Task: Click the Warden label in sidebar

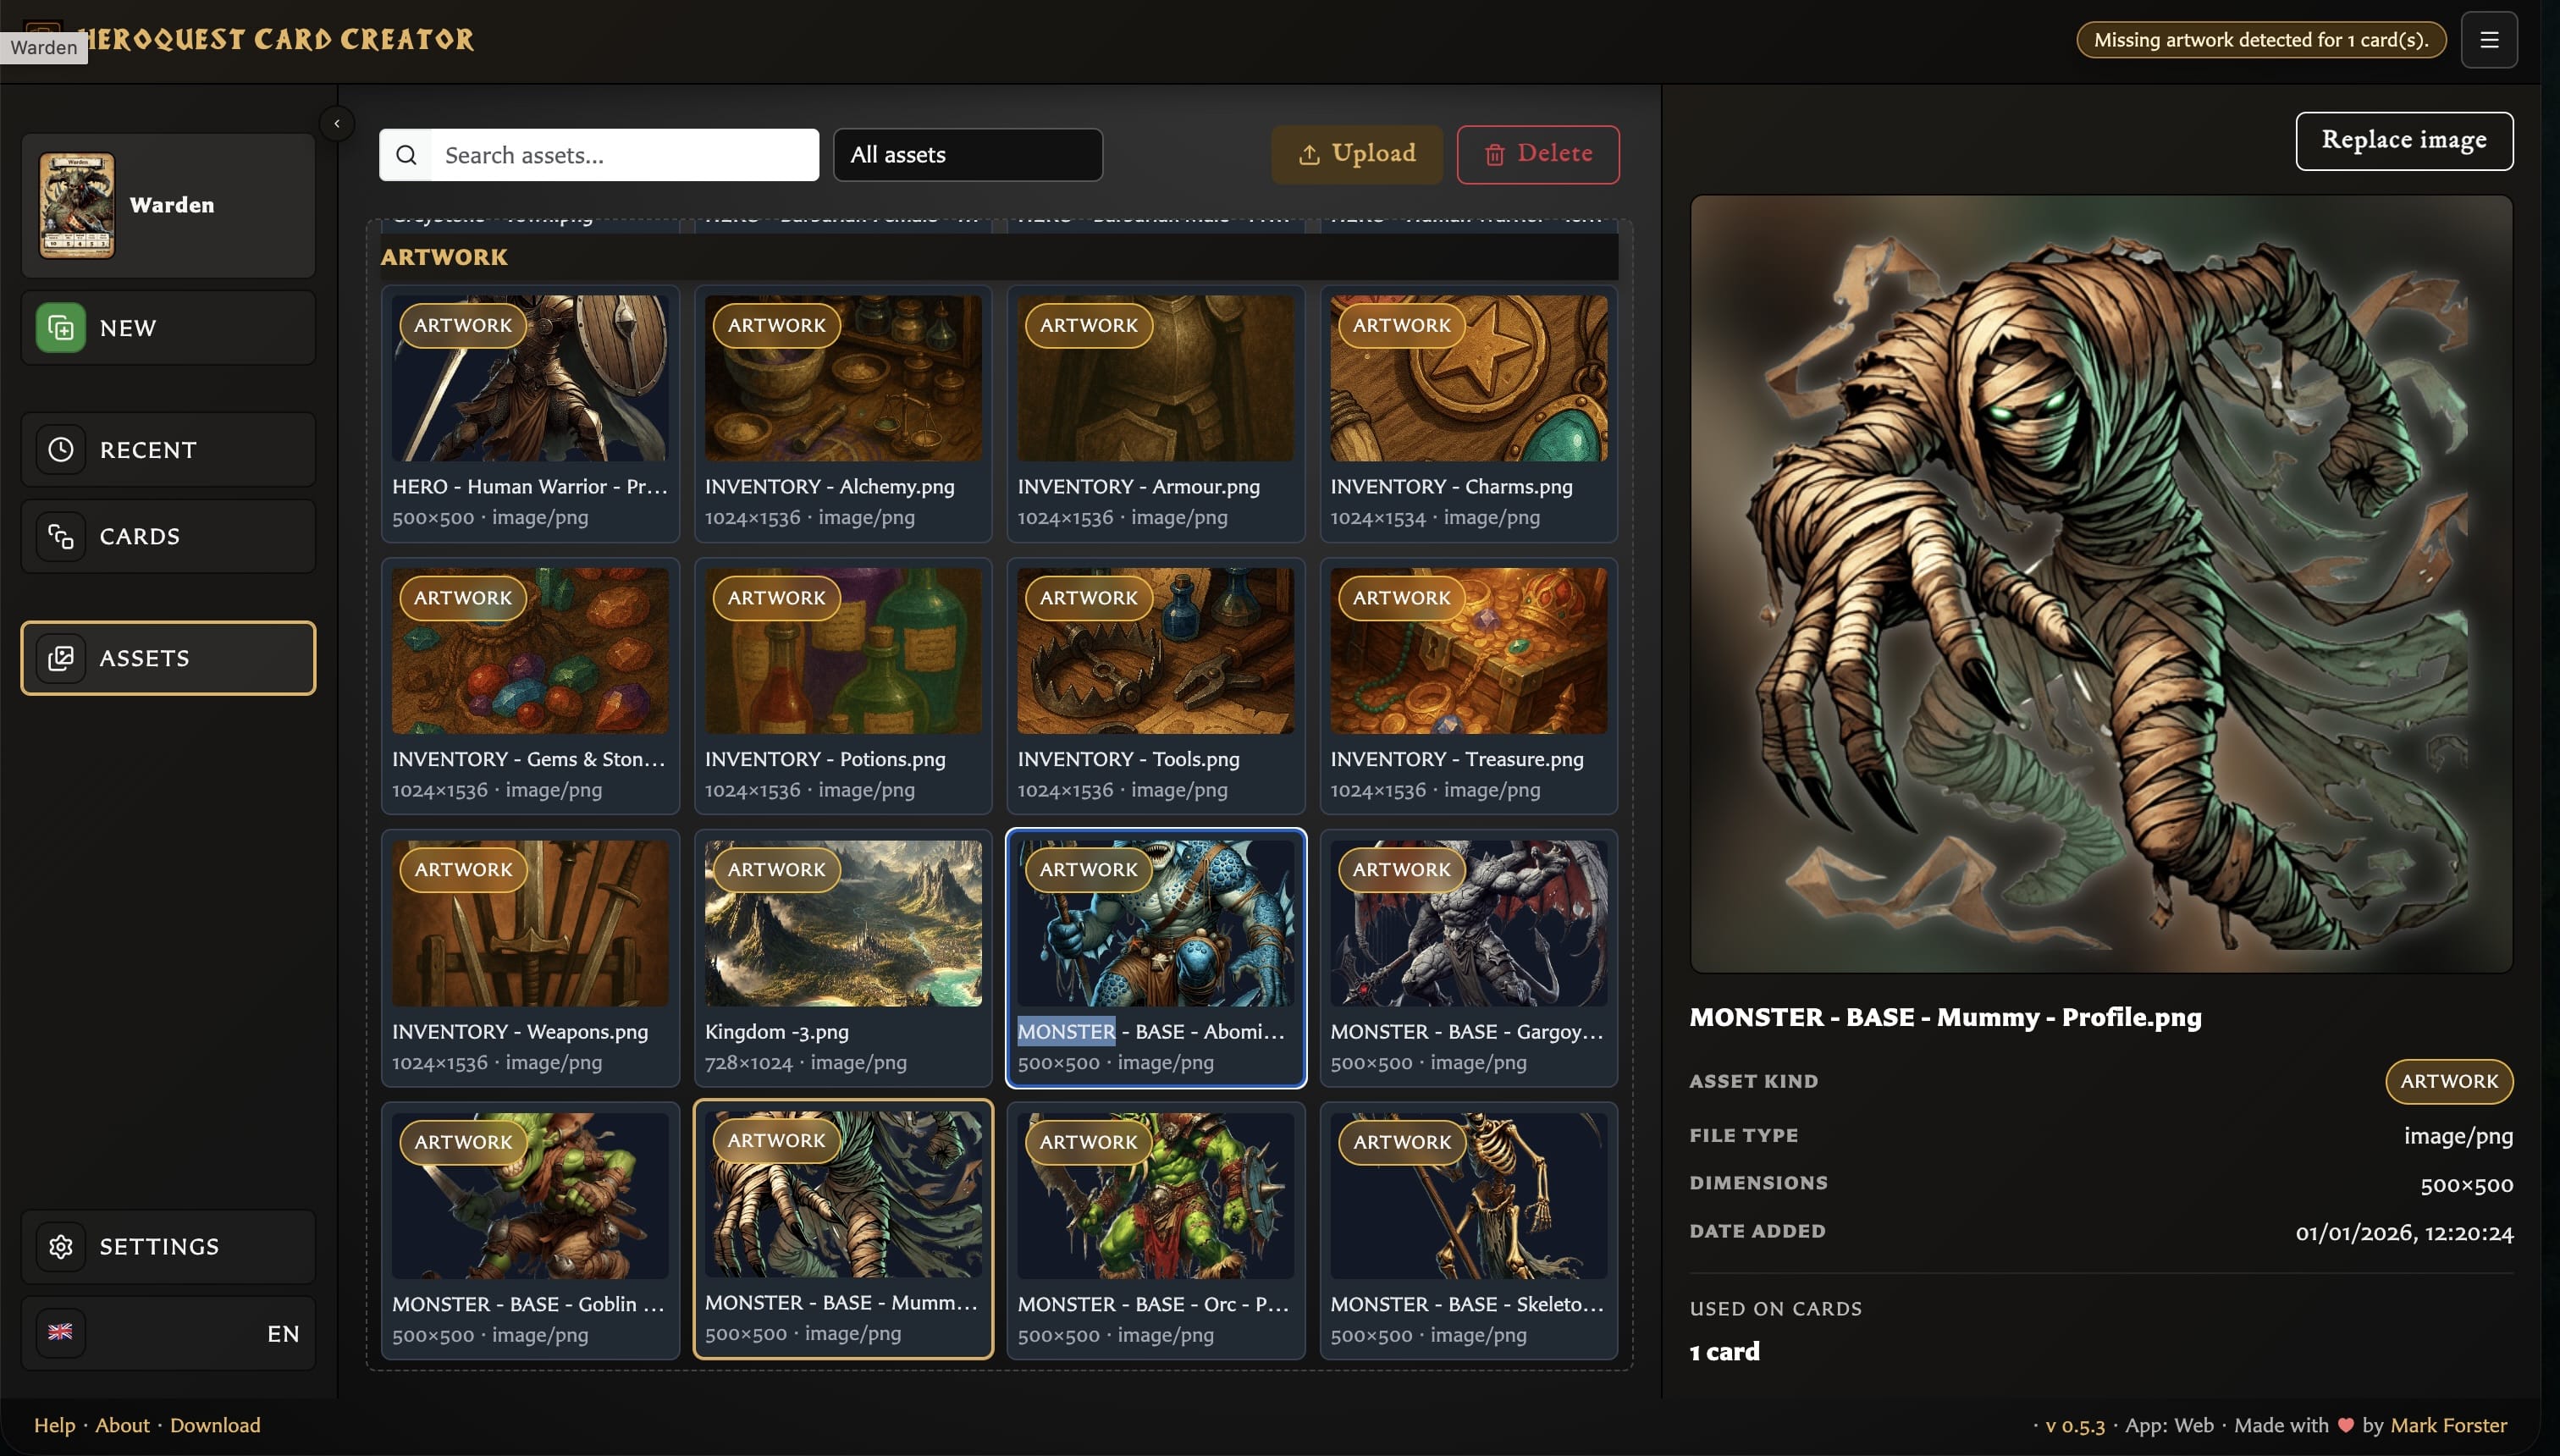Action: [172, 205]
